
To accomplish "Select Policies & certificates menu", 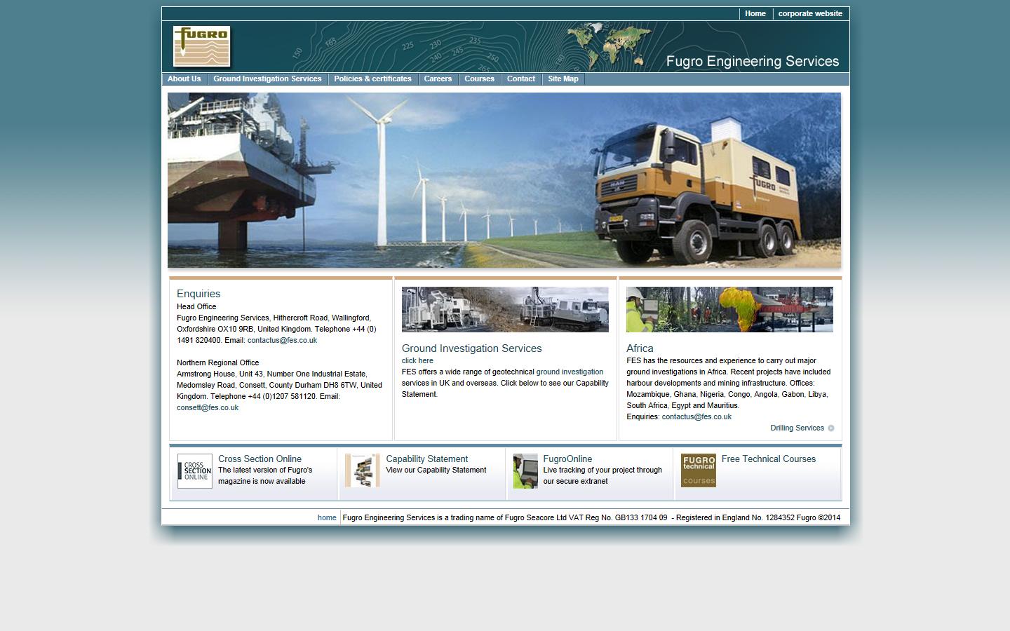I will [372, 79].
